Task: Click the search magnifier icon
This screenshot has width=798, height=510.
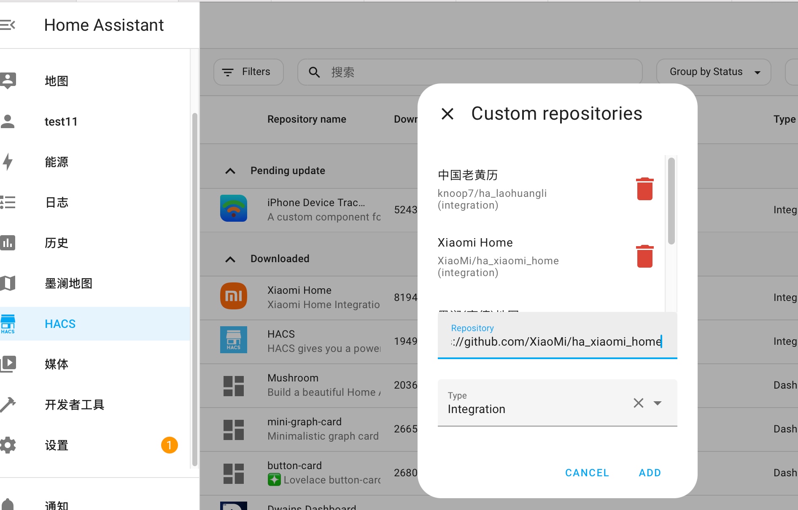Action: click(314, 72)
